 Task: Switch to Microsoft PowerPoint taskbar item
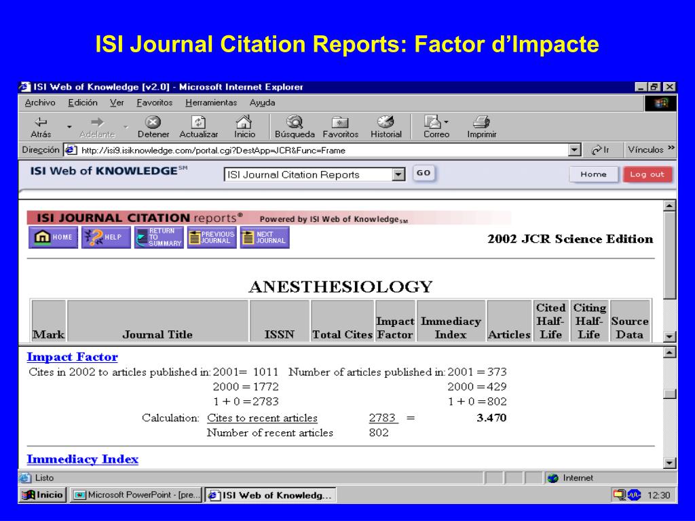coord(136,495)
